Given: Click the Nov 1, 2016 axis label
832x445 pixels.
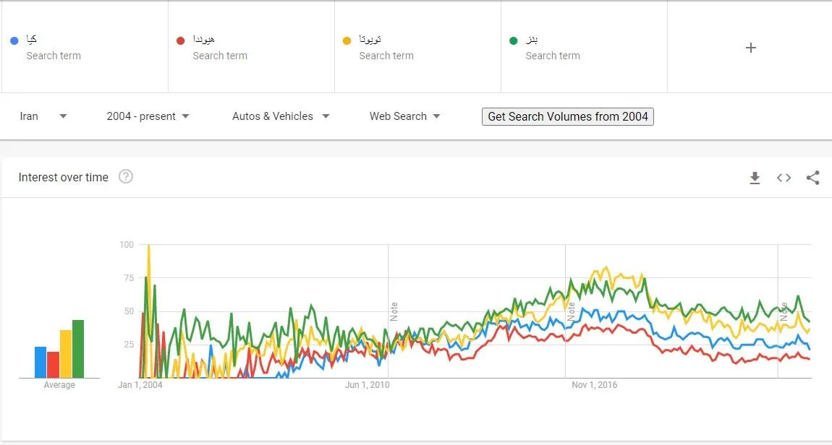Looking at the screenshot, I should click(x=594, y=385).
